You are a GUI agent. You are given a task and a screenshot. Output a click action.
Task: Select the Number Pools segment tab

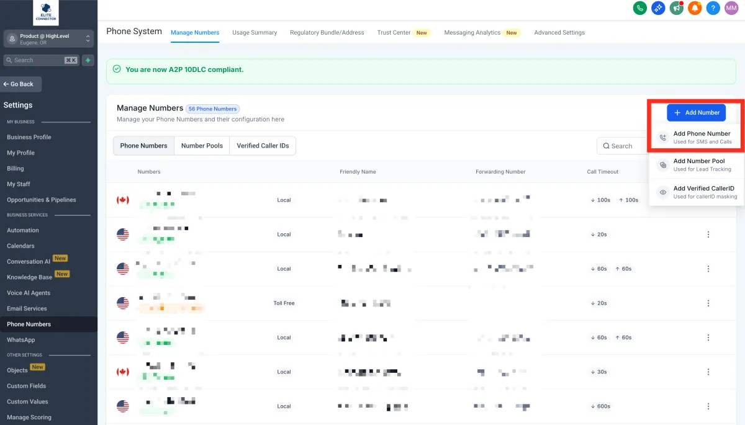point(202,146)
